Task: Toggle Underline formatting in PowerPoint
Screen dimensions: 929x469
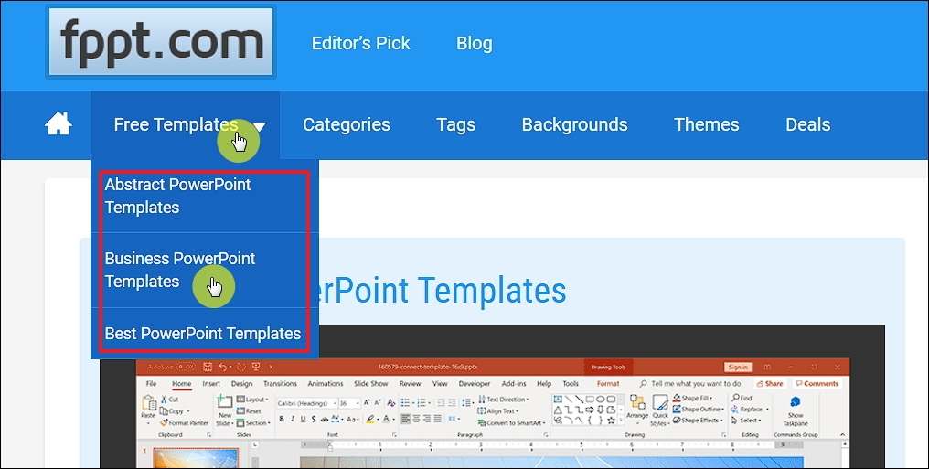Action: pyautogui.click(x=303, y=419)
